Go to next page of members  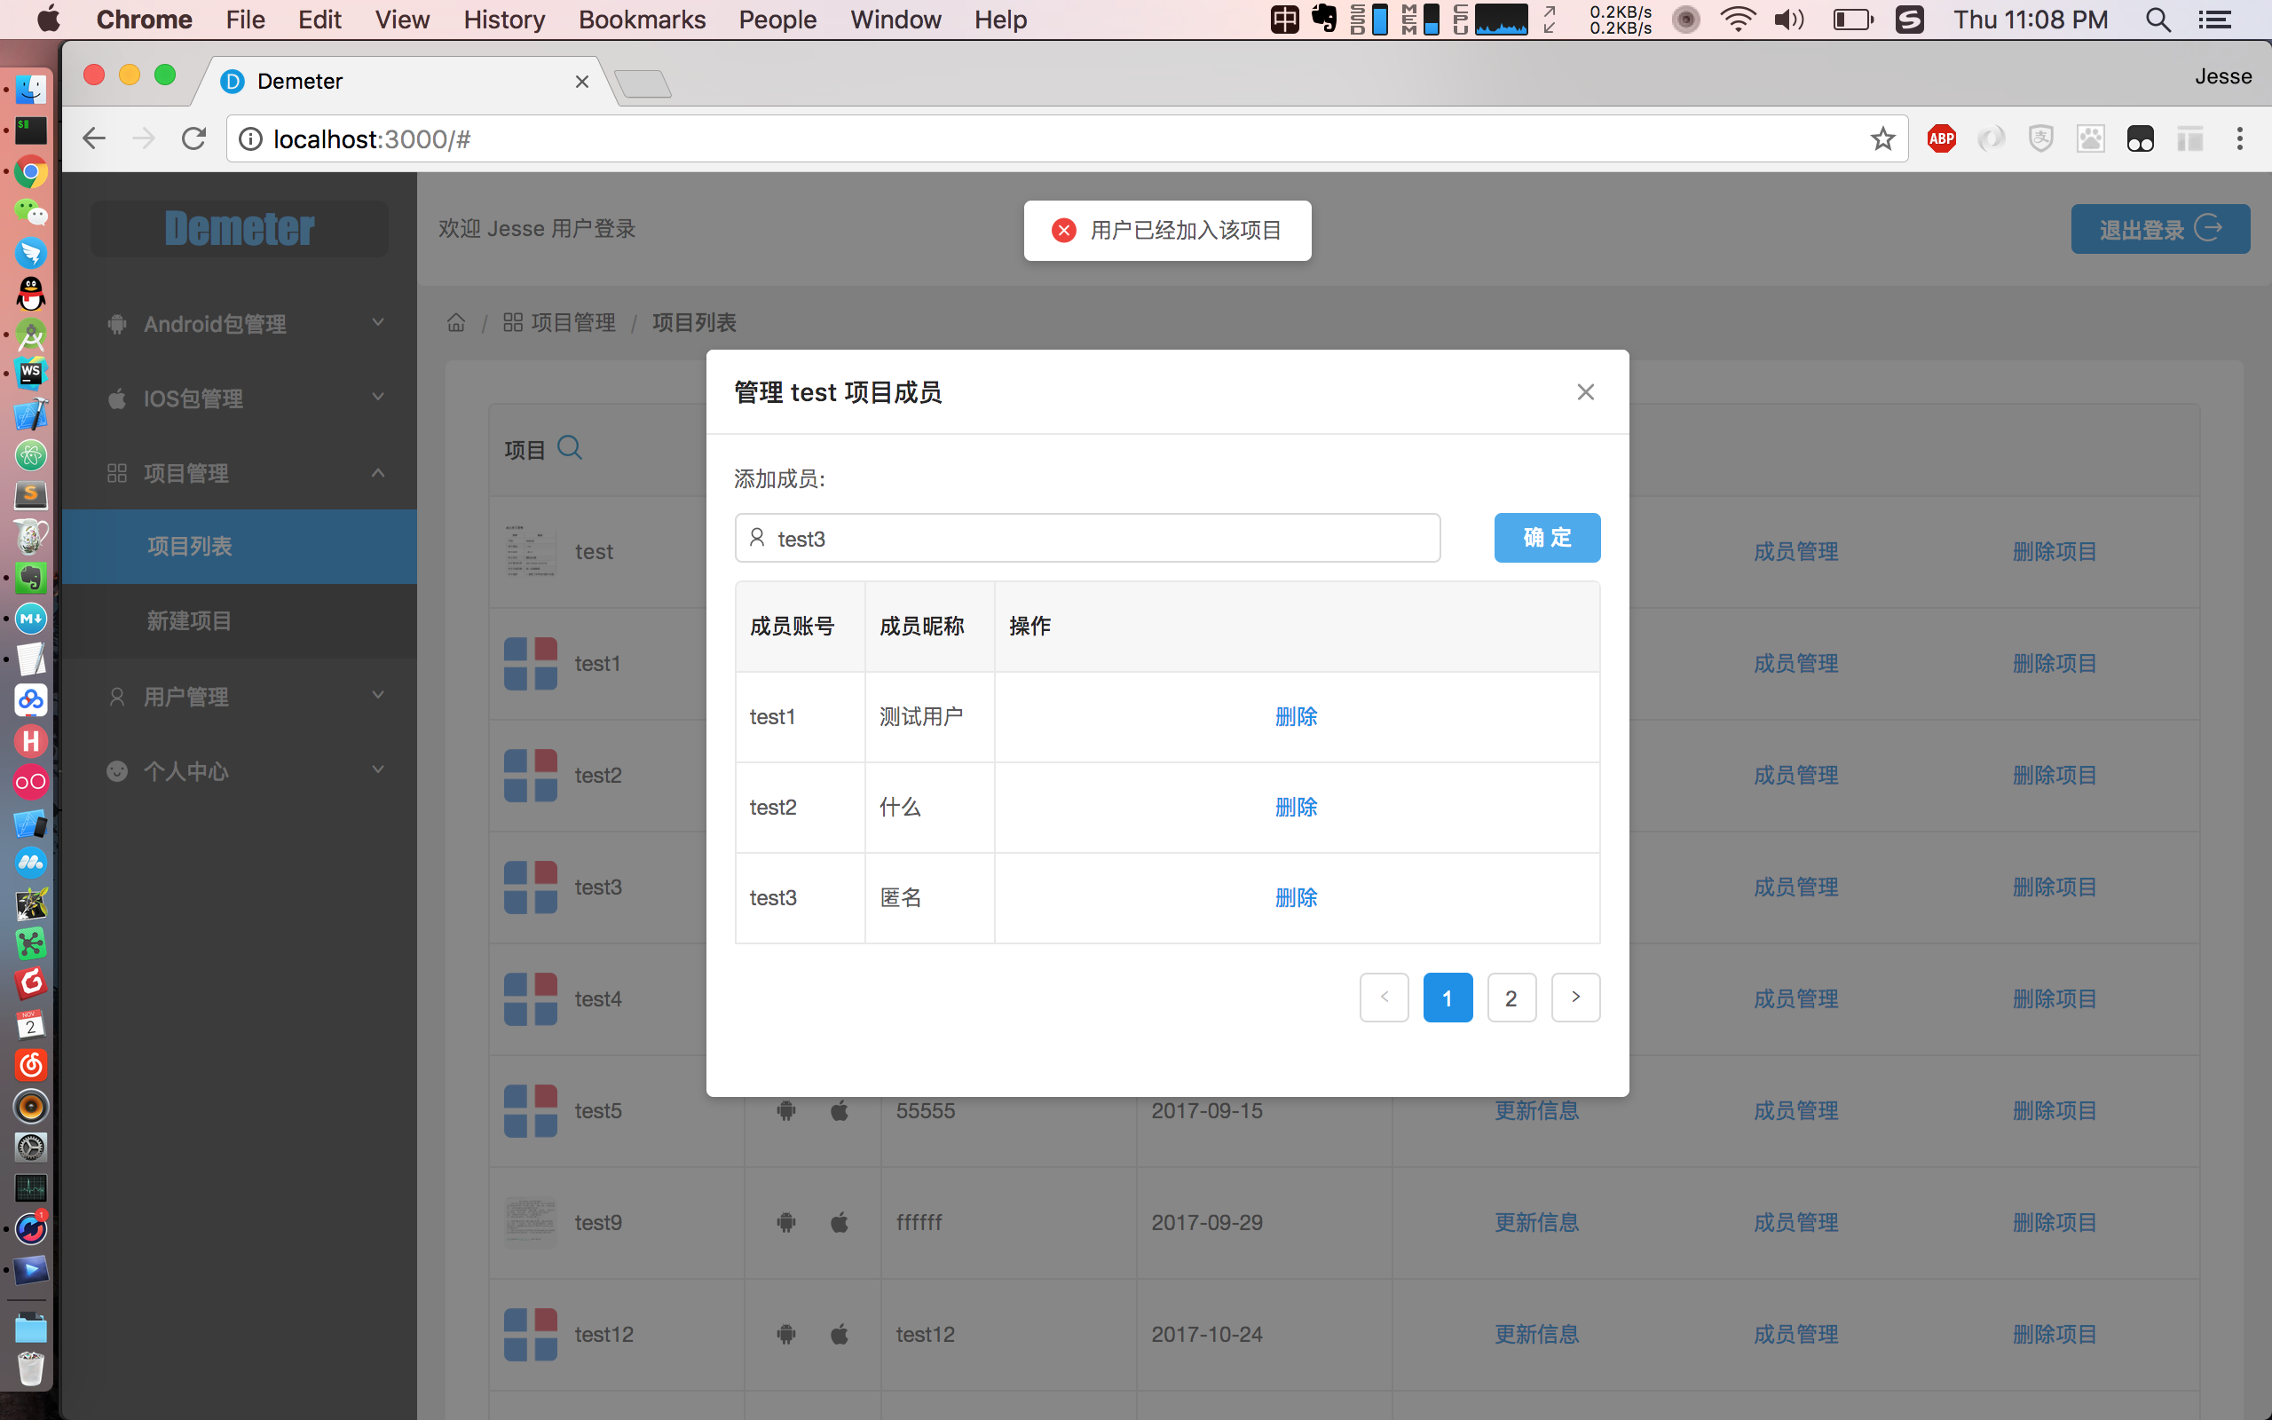pos(1574,998)
